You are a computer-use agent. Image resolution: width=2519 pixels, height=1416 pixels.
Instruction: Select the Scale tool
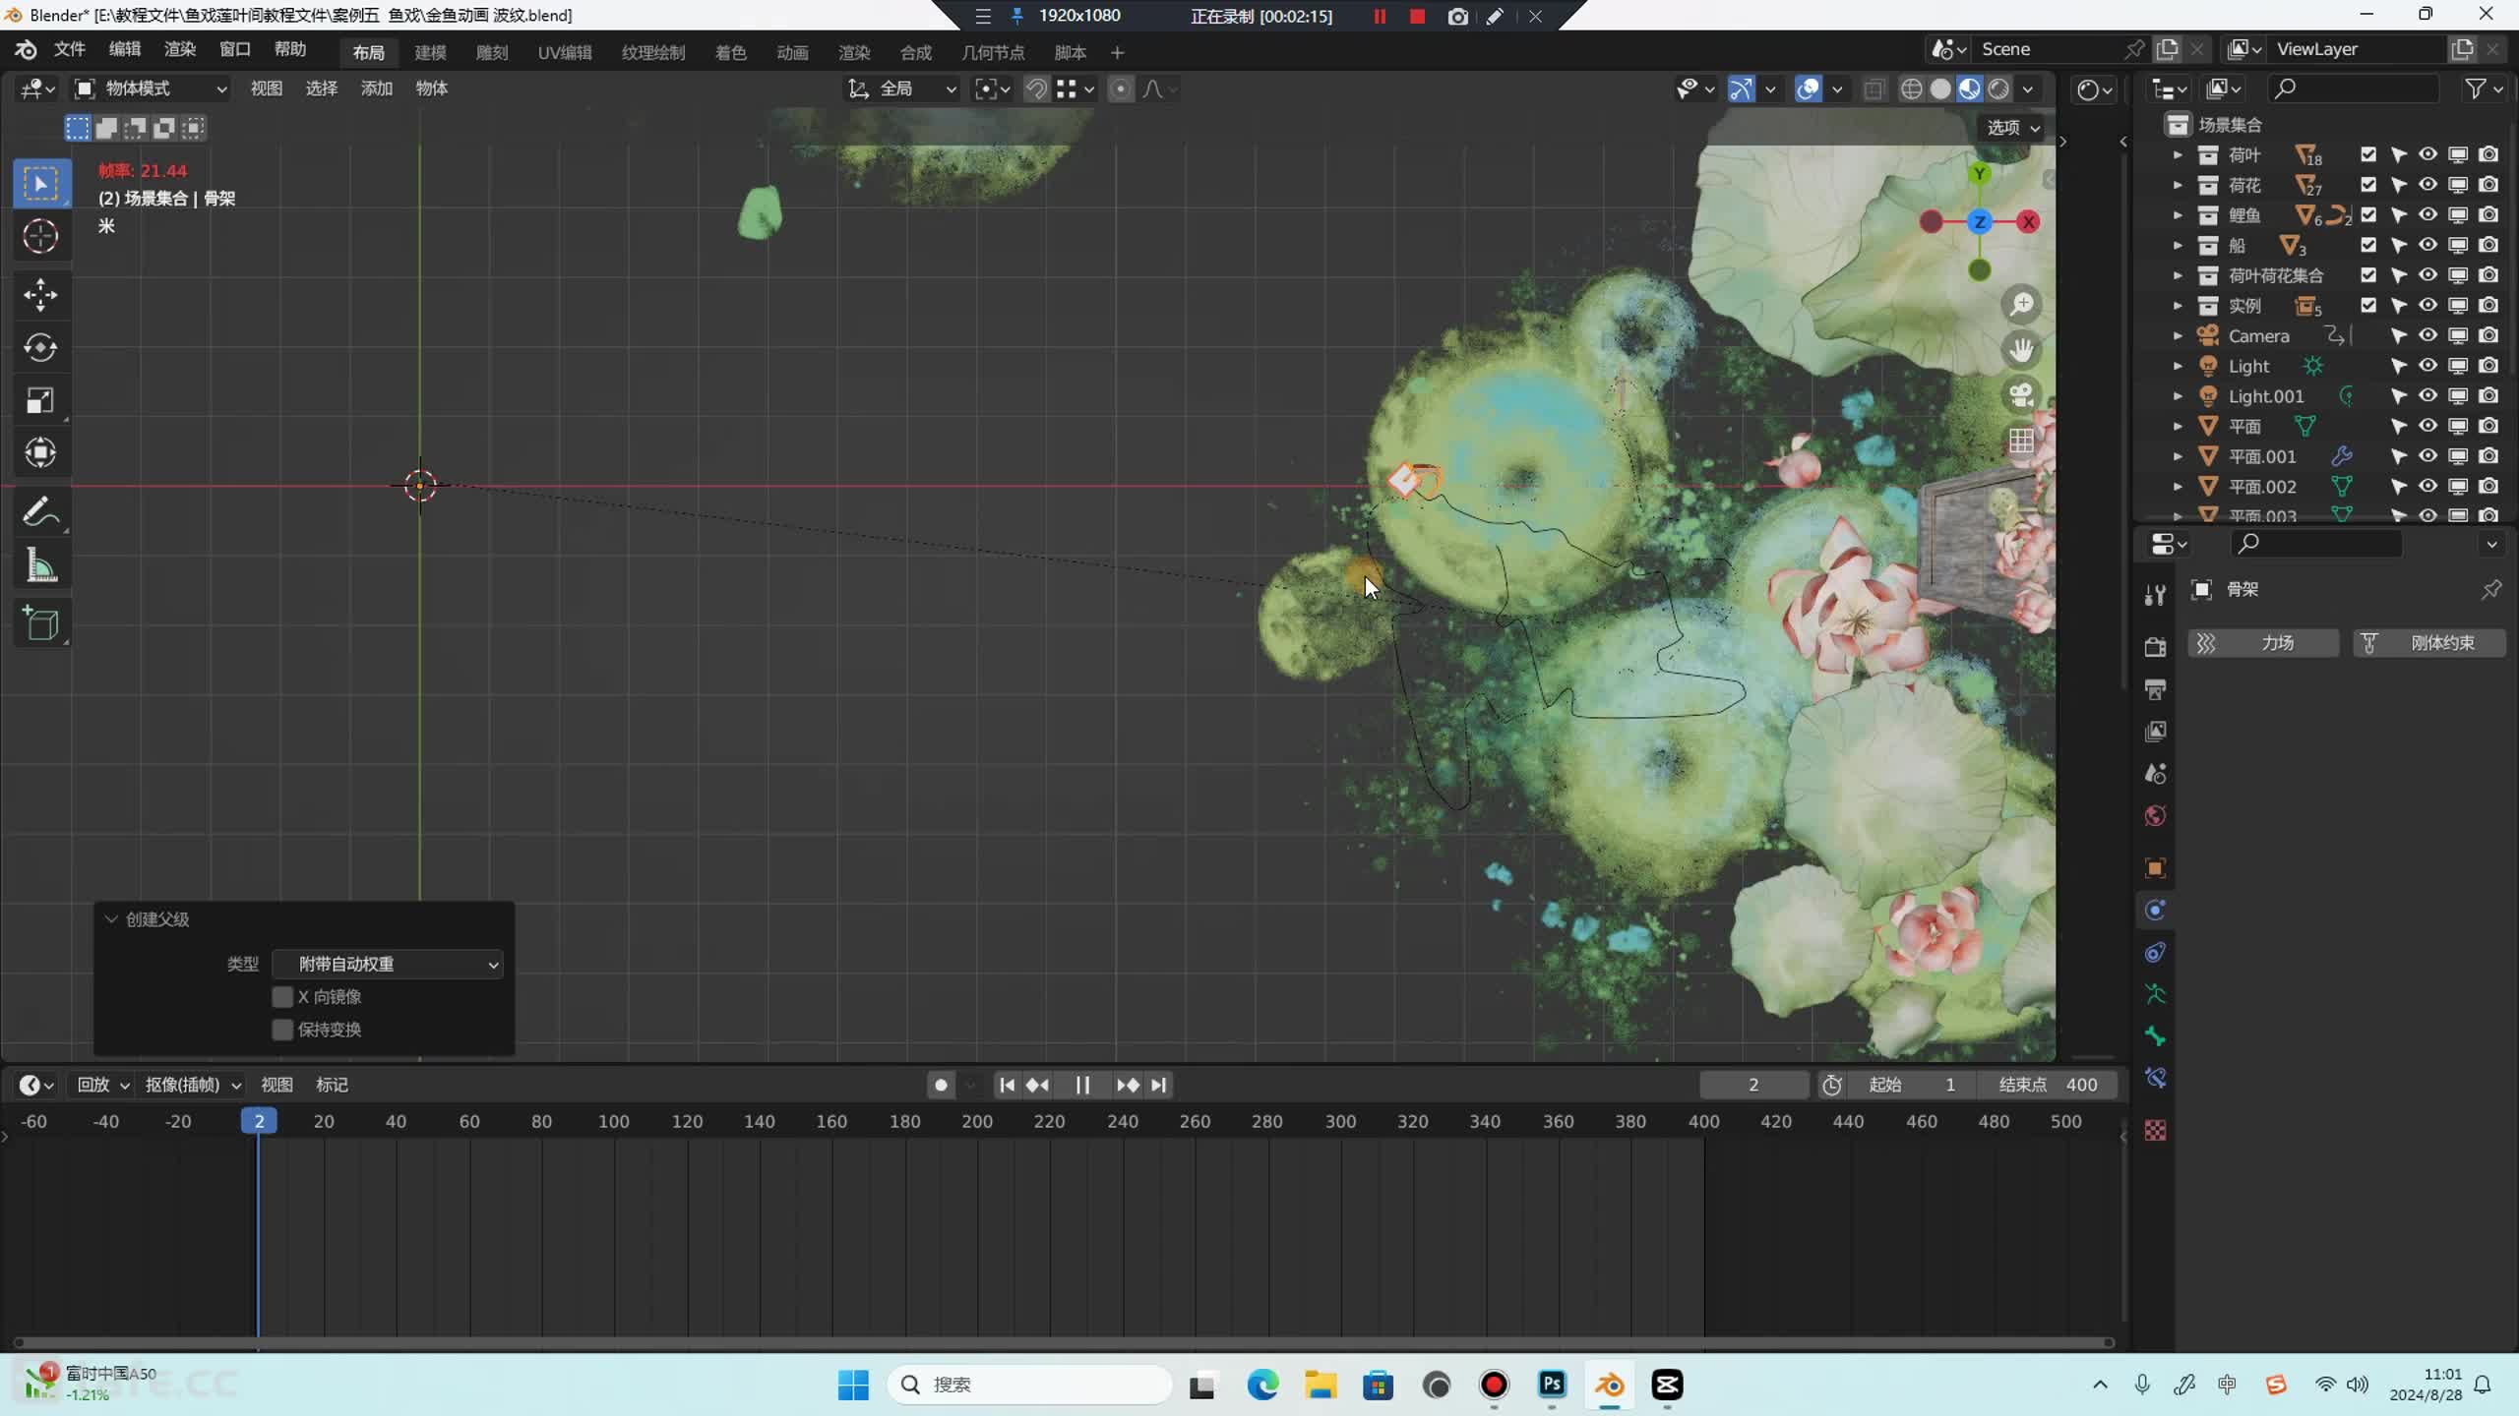(x=40, y=400)
